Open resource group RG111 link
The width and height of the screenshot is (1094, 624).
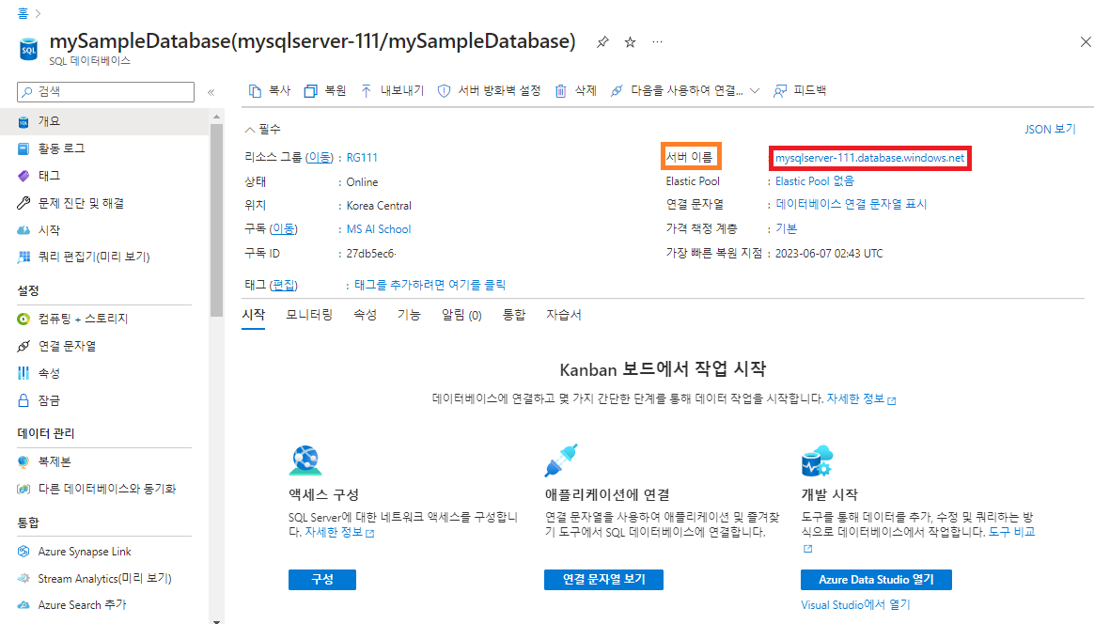point(362,158)
